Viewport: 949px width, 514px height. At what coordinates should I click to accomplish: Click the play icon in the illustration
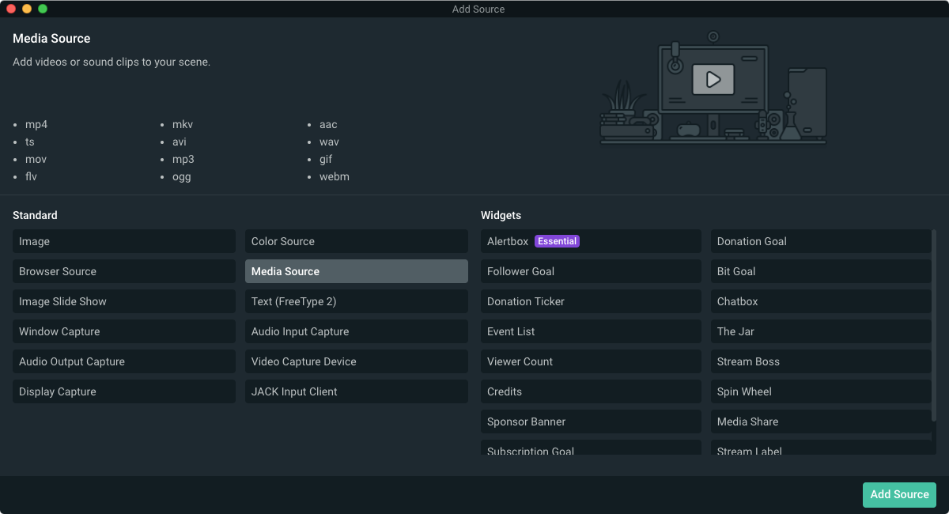[x=713, y=79]
